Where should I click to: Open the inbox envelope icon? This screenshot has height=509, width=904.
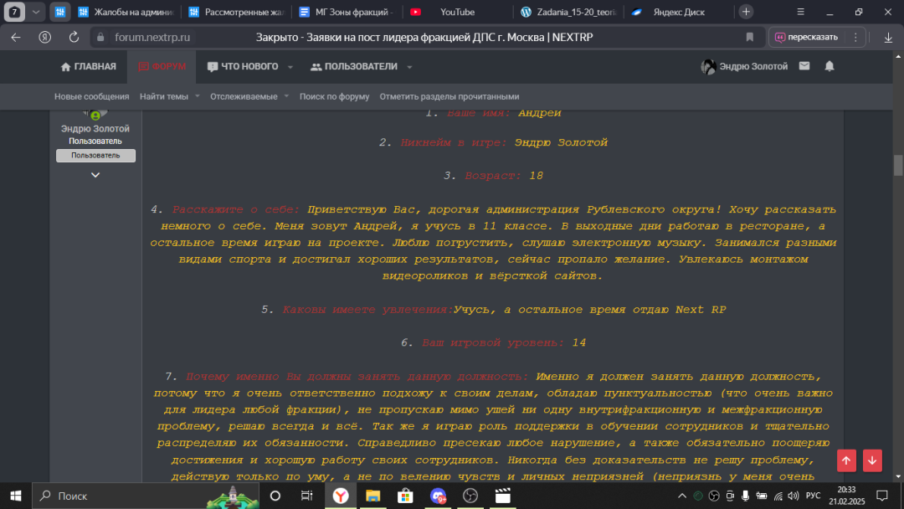804,66
